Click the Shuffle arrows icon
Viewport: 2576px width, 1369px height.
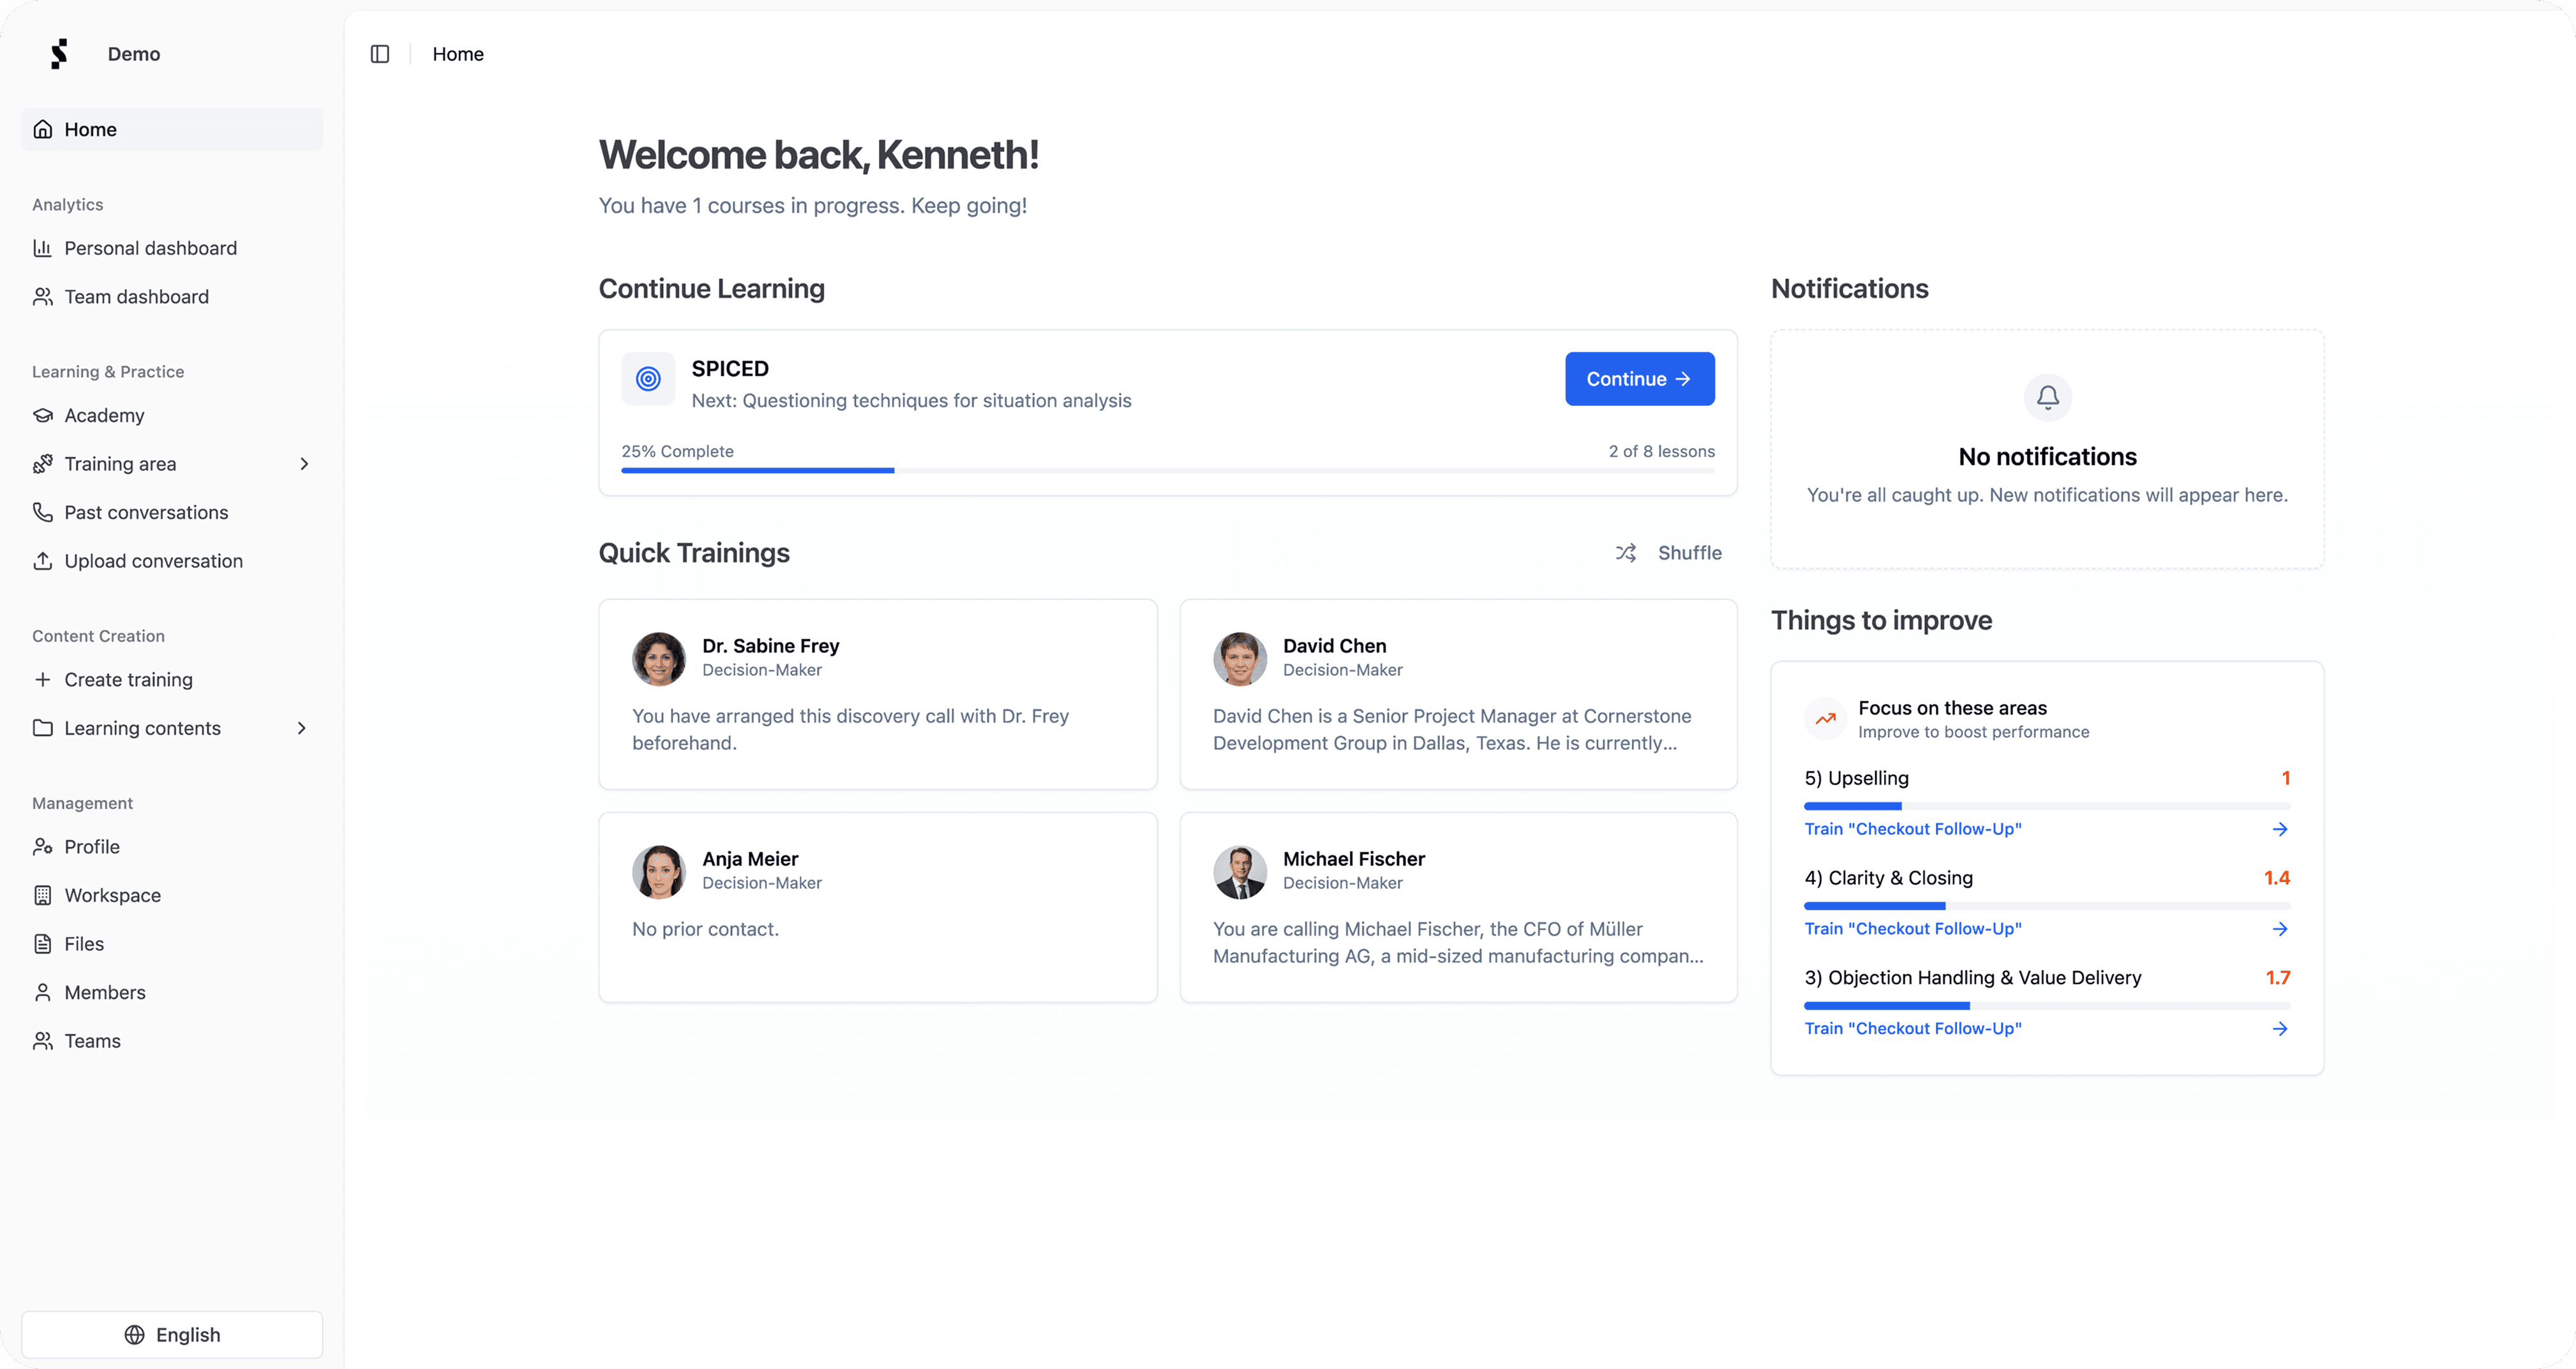(1626, 553)
